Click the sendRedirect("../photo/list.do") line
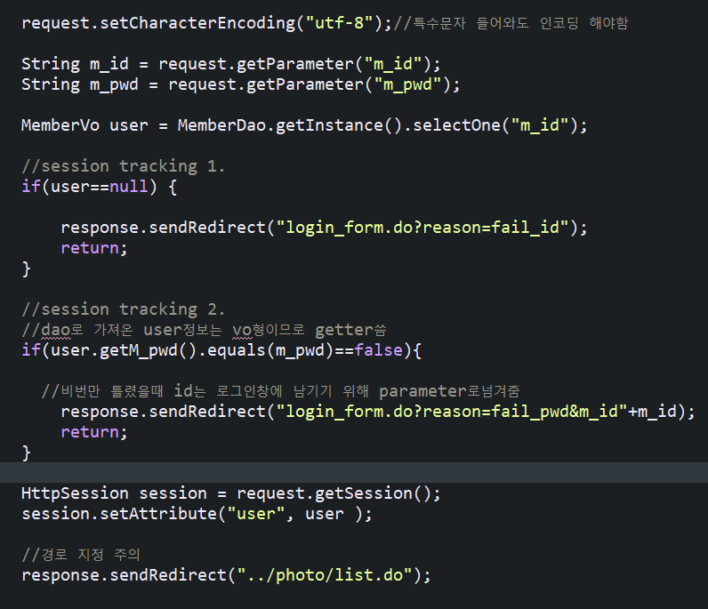This screenshot has width=708, height=609. [226, 575]
